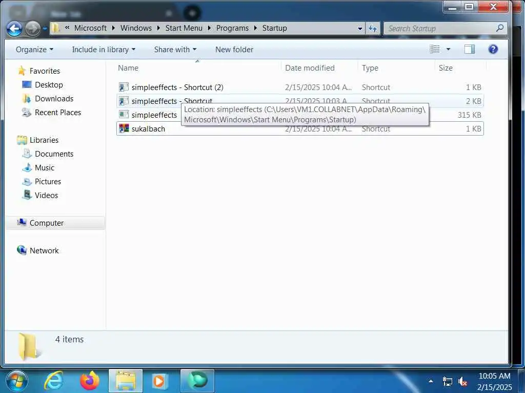Open Help with the question mark icon
The height and width of the screenshot is (393, 525).
pyautogui.click(x=493, y=50)
